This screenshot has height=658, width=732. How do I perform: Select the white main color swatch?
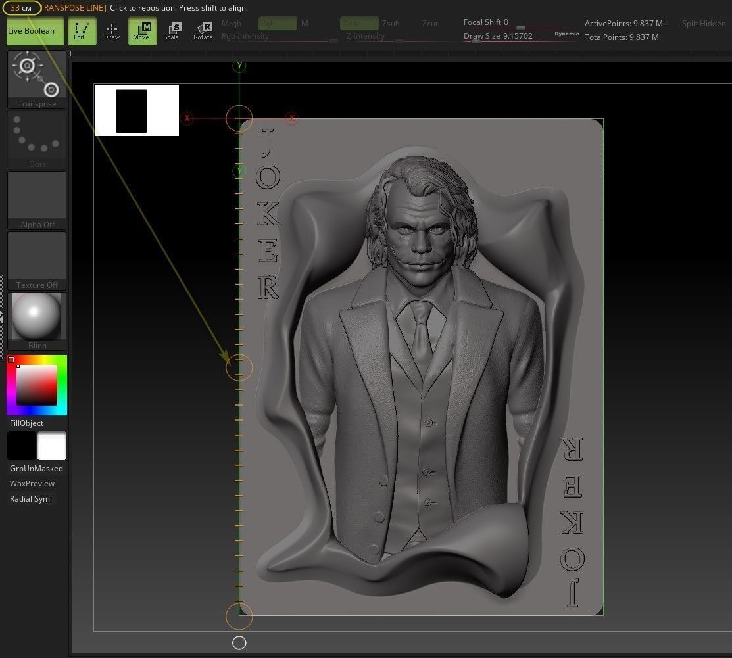point(52,446)
